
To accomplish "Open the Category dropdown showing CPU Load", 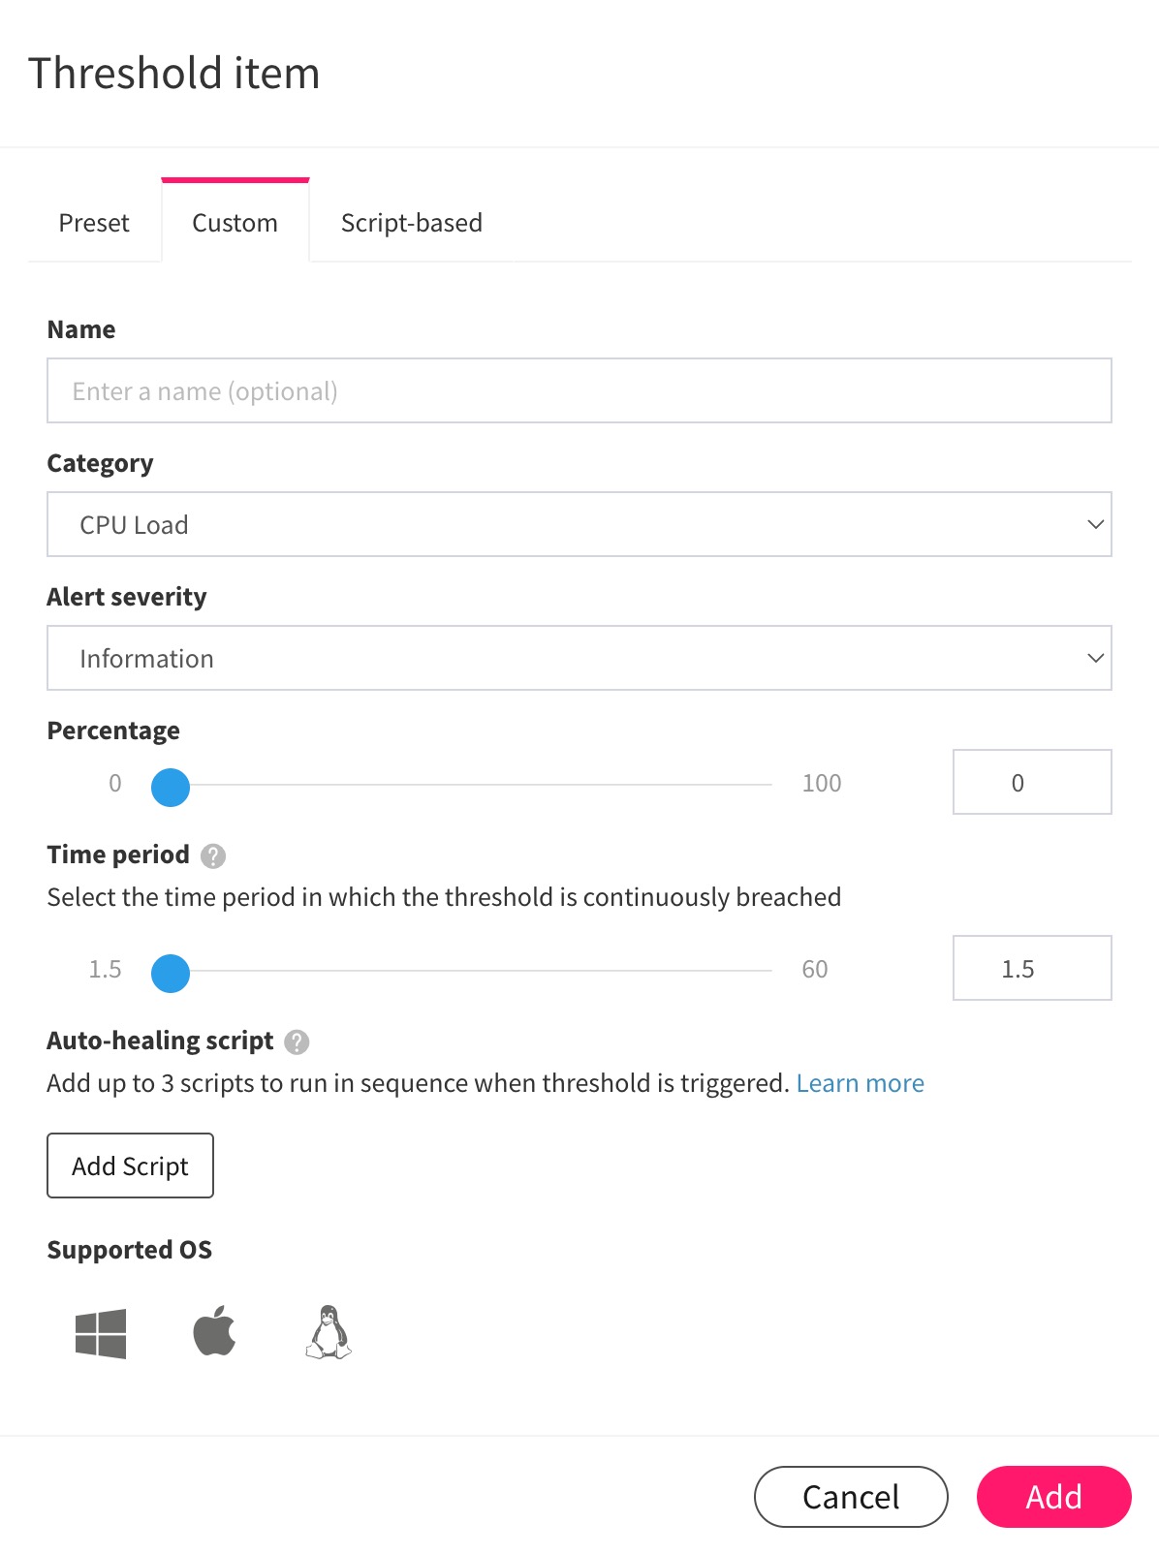I will (x=579, y=524).
